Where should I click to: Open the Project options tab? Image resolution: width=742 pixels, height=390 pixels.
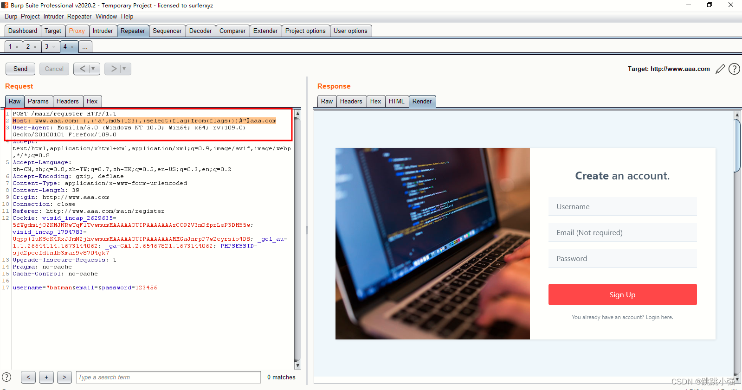tap(305, 31)
